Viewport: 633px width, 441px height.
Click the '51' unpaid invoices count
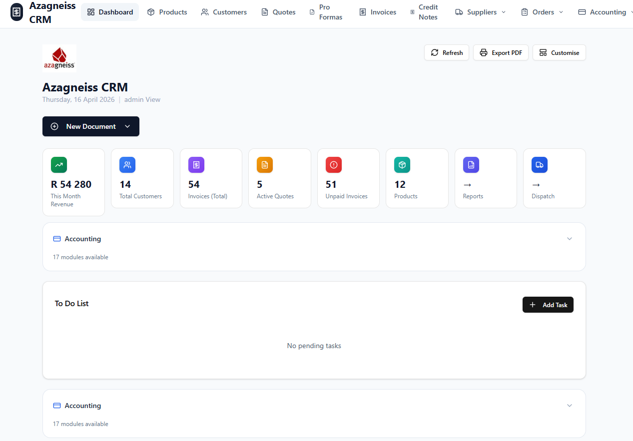pyautogui.click(x=331, y=184)
